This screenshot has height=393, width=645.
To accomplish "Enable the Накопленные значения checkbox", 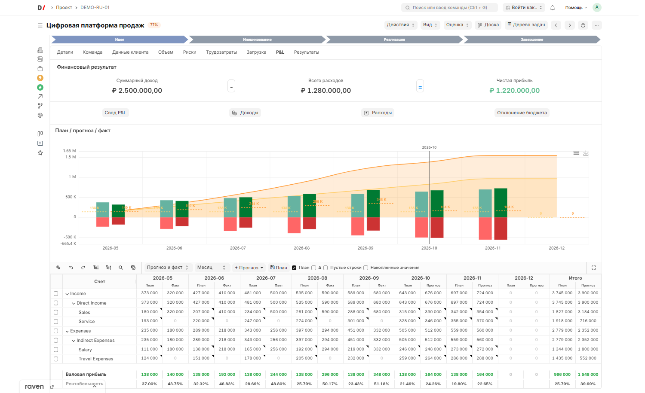I will click(366, 268).
